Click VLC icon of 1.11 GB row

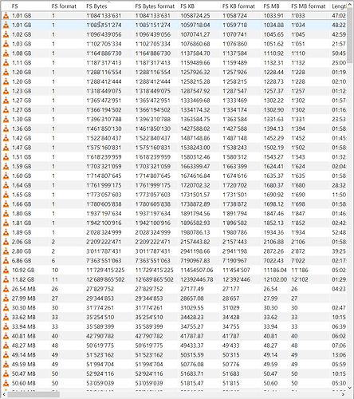click(x=6, y=63)
